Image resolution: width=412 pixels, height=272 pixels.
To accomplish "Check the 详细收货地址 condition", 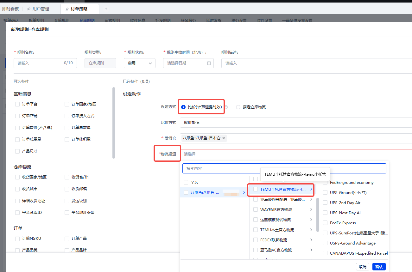I will pyautogui.click(x=17, y=201).
